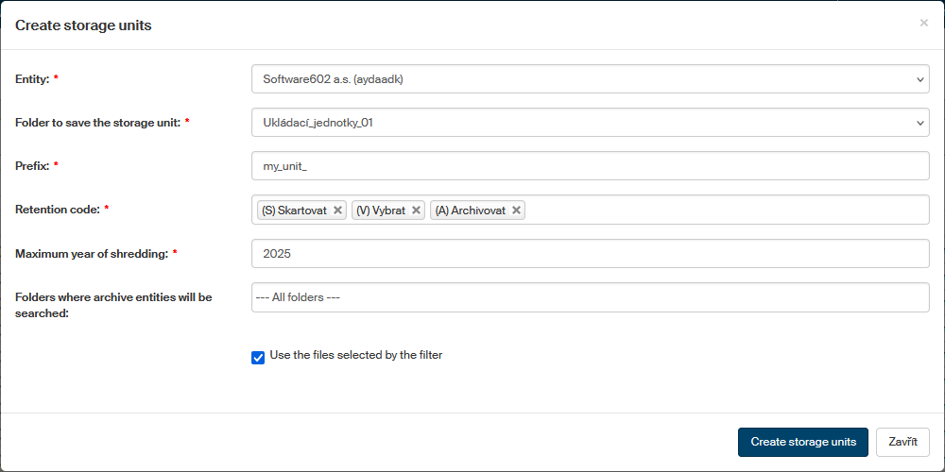This screenshot has height=472, width=945.
Task: Remove the (S) Skartovat retention tag
Action: click(338, 211)
